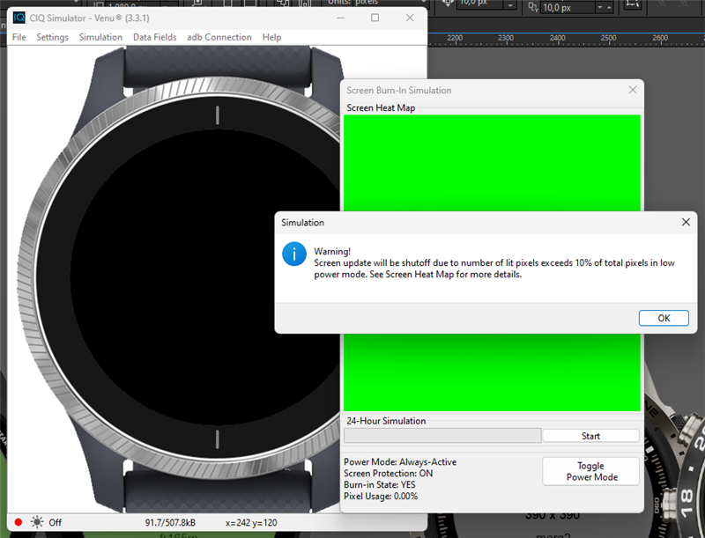Click the 'Screen Heat Map' group label
Screen dimensions: 705x538
[x=381, y=107]
